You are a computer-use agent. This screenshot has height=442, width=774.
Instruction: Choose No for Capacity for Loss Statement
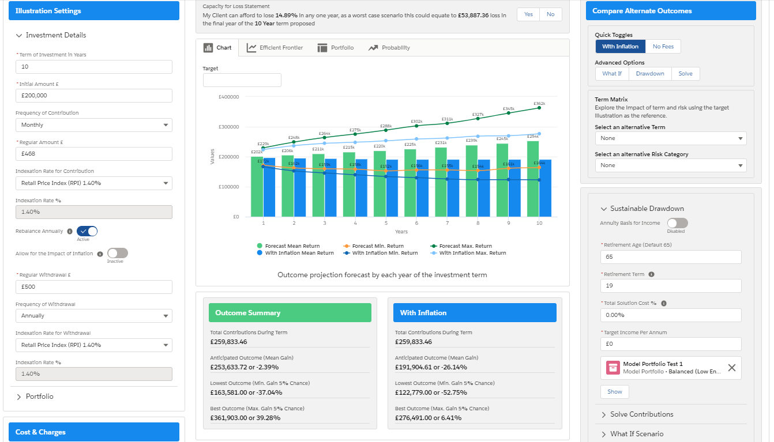551,14
